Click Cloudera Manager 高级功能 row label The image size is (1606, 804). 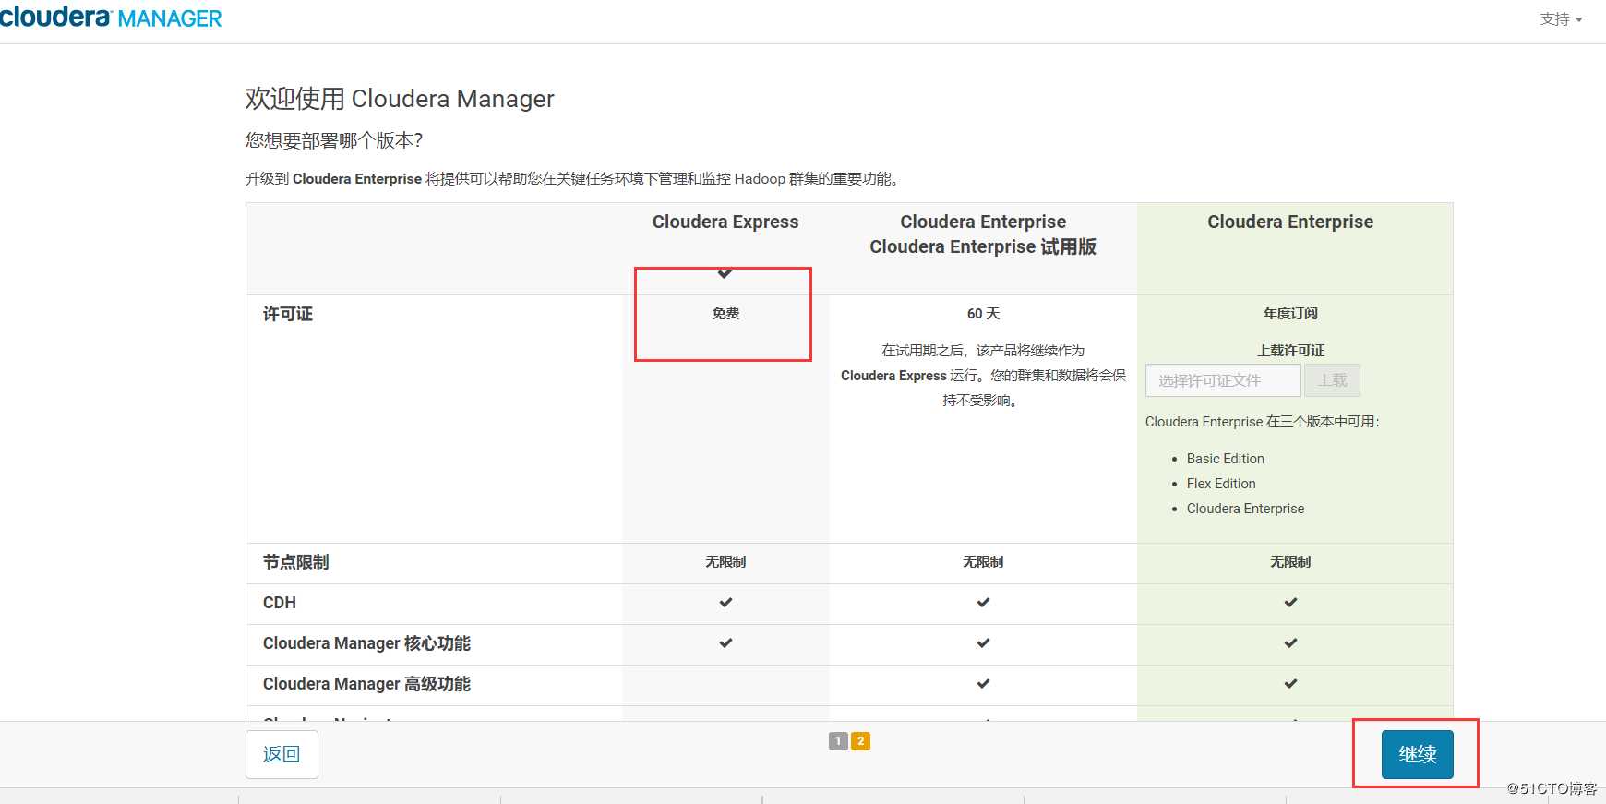click(366, 684)
